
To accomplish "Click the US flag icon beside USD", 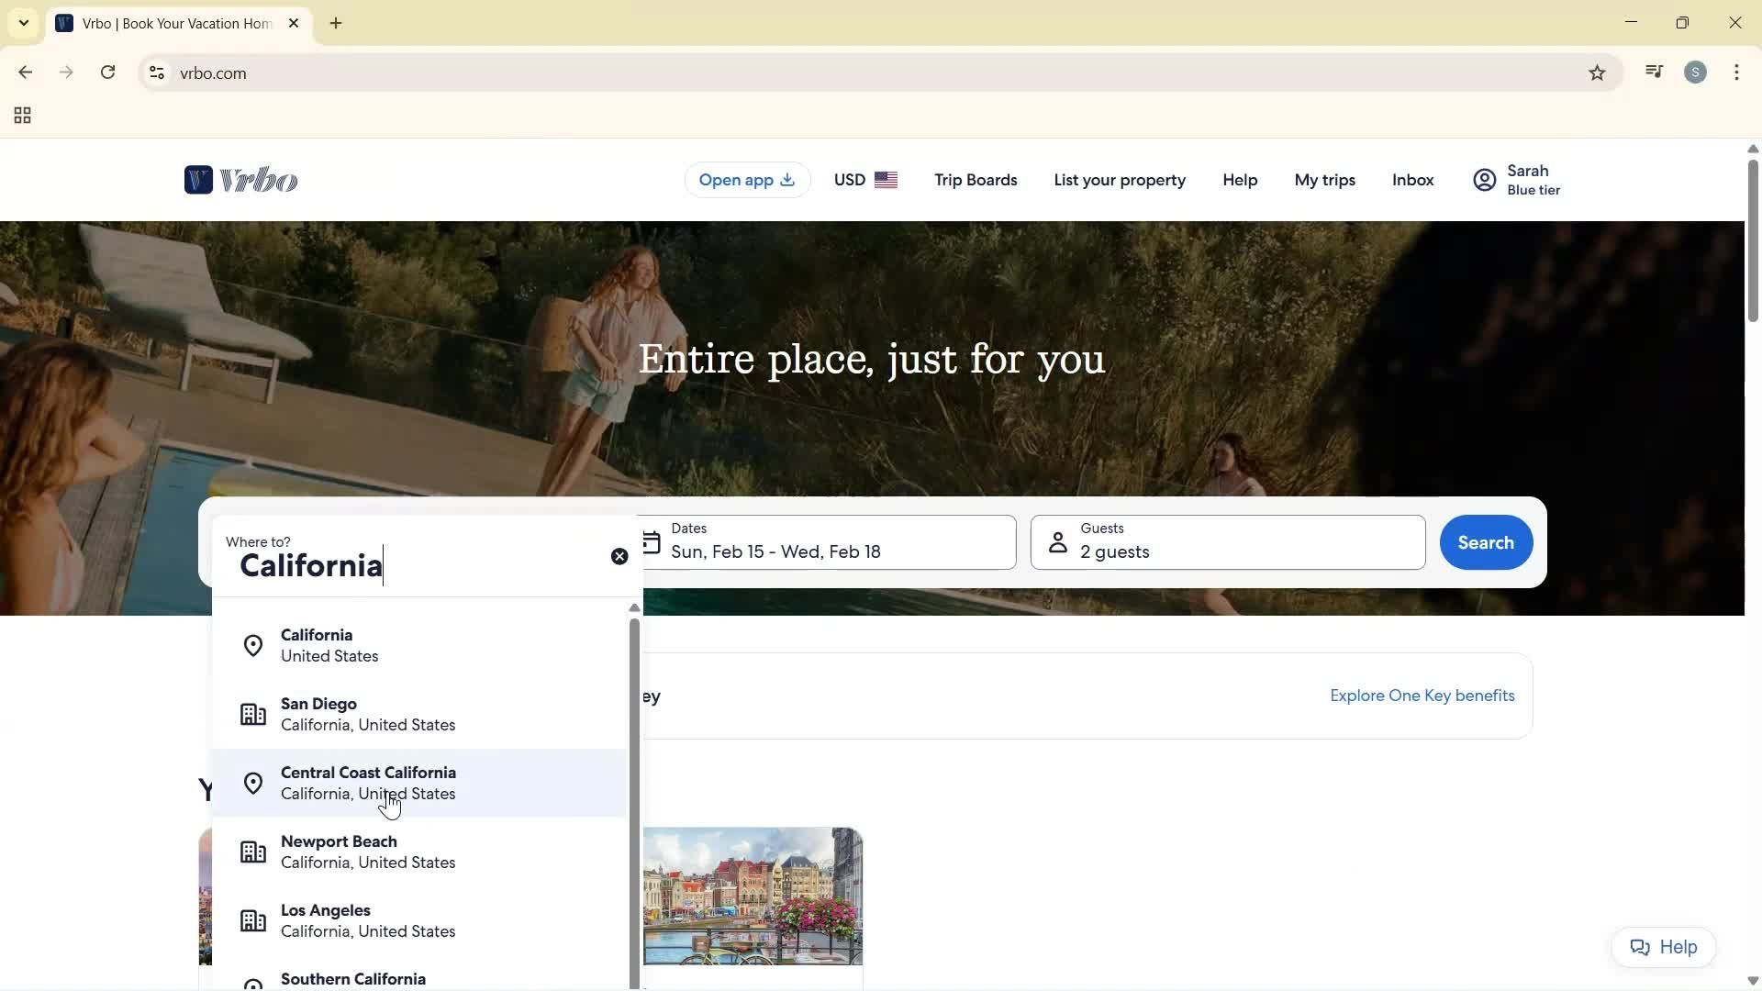I will [887, 180].
